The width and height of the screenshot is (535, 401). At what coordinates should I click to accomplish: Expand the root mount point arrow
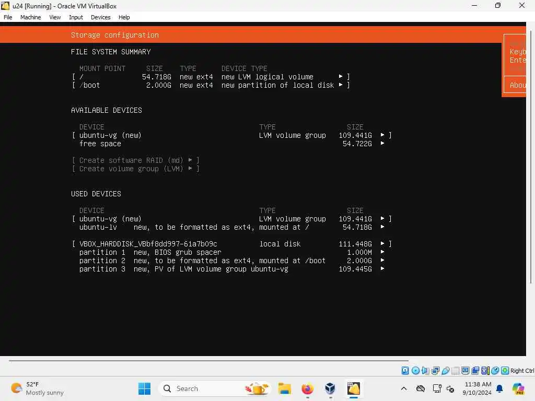pos(341,76)
